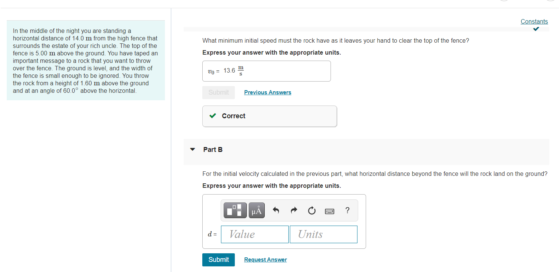This screenshot has height=272, width=559.
Task: Click inside the Value input field
Action: click(x=255, y=234)
